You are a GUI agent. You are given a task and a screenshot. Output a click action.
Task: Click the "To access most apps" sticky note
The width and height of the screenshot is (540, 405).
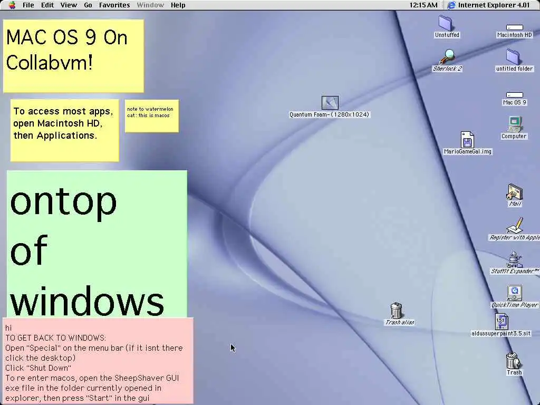65,131
